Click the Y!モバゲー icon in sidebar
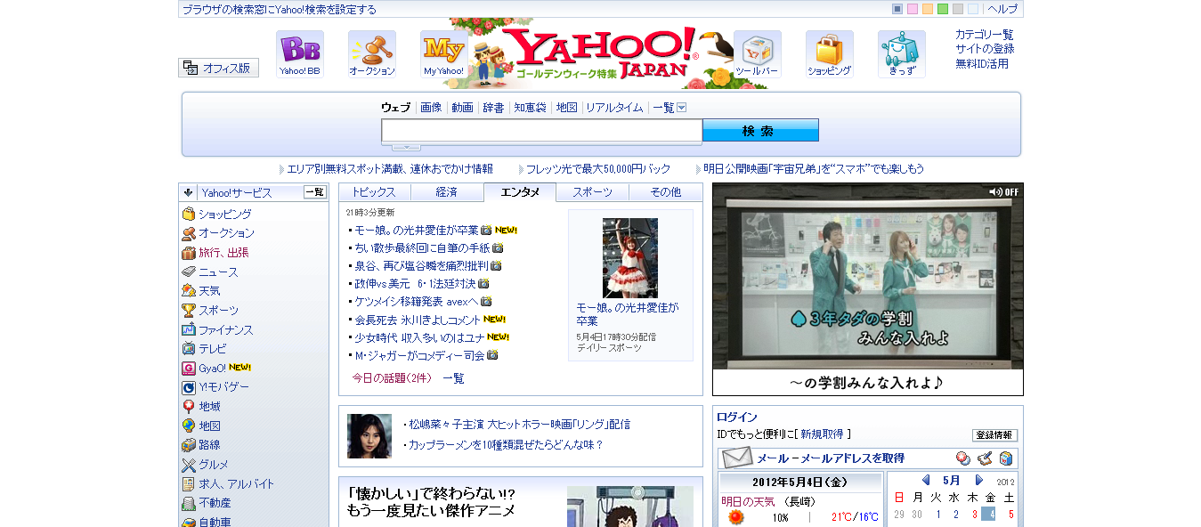This screenshot has width=1201, height=527. (189, 387)
